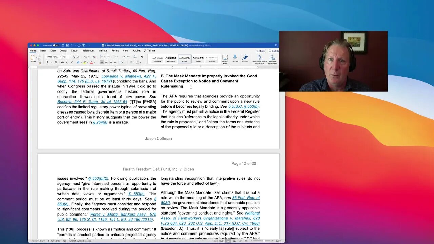Open the 5 U.S.C. § 553(b) link
The height and width of the screenshot is (244, 434).
pos(243,106)
